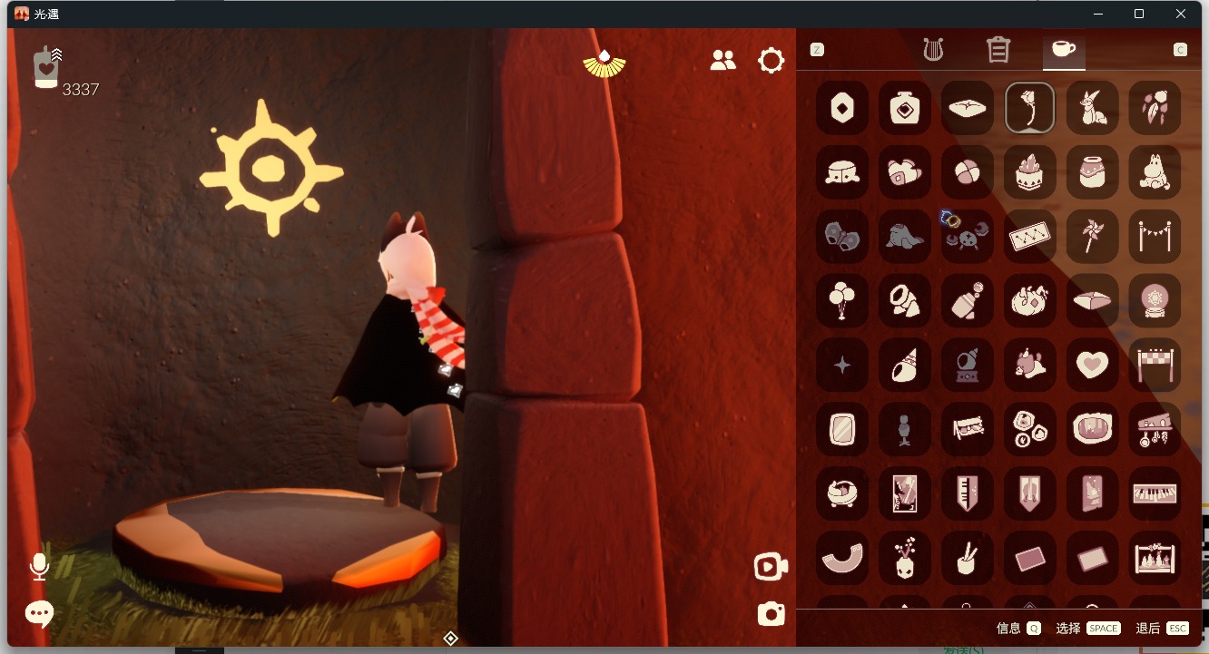Select the tree stump table prop
This screenshot has width=1209, height=654.
(842, 171)
